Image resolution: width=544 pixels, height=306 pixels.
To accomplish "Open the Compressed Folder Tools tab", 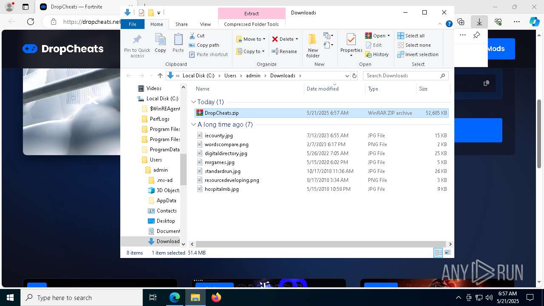I will 252,24.
